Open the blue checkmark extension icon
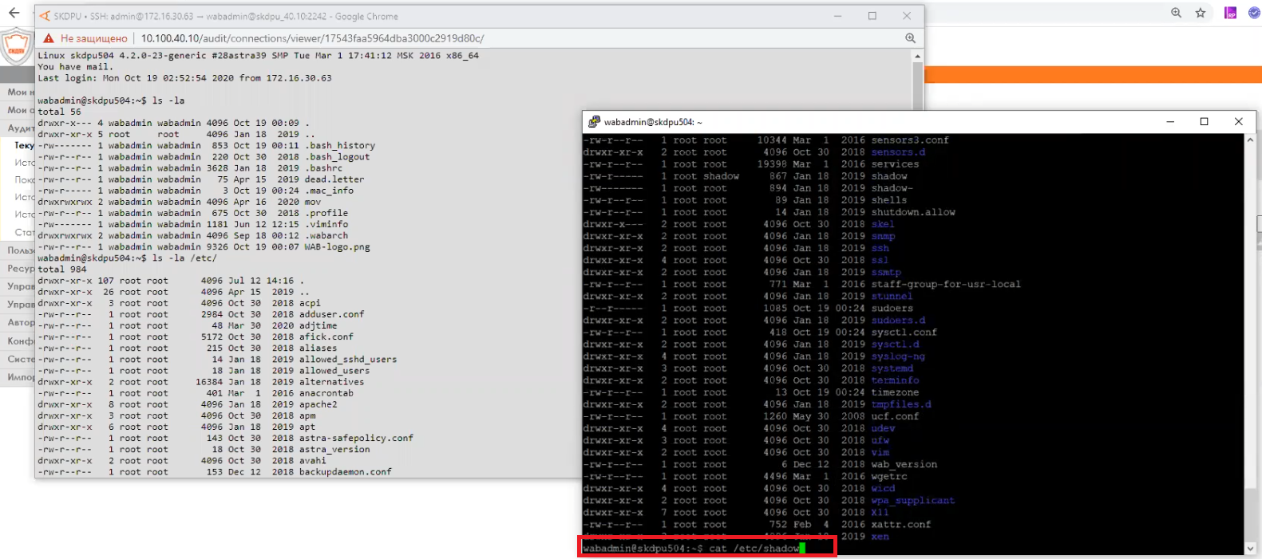The width and height of the screenshot is (1262, 559). (1254, 13)
